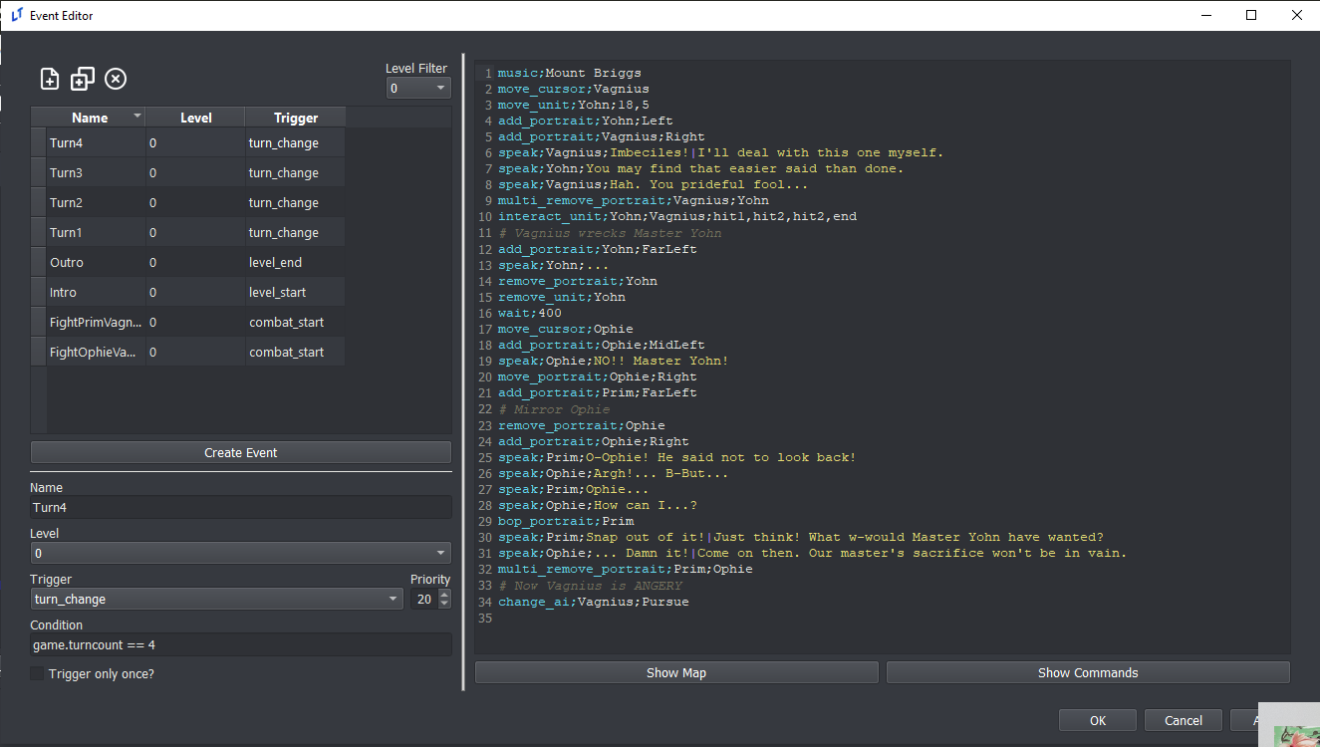The width and height of the screenshot is (1320, 747).
Task: Click the delete event icon
Action: point(116,80)
